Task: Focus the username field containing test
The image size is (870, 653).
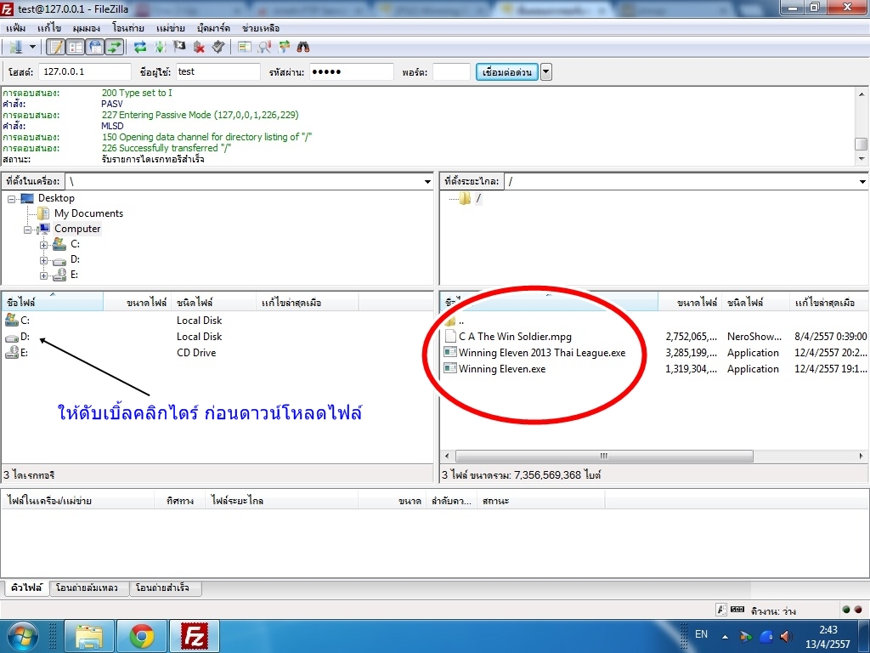Action: pyautogui.click(x=218, y=71)
